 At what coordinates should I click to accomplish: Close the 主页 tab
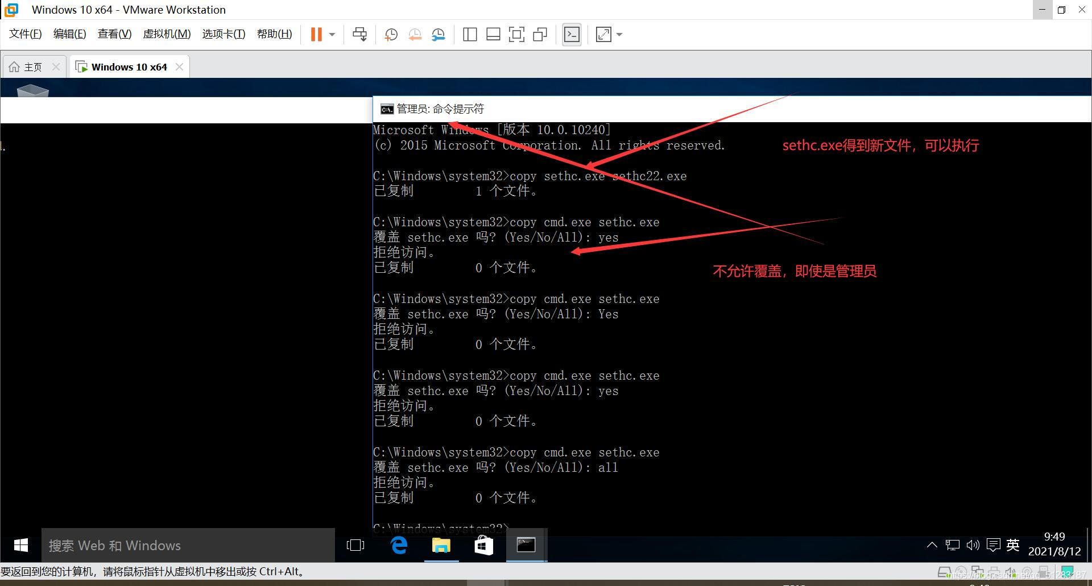(56, 67)
